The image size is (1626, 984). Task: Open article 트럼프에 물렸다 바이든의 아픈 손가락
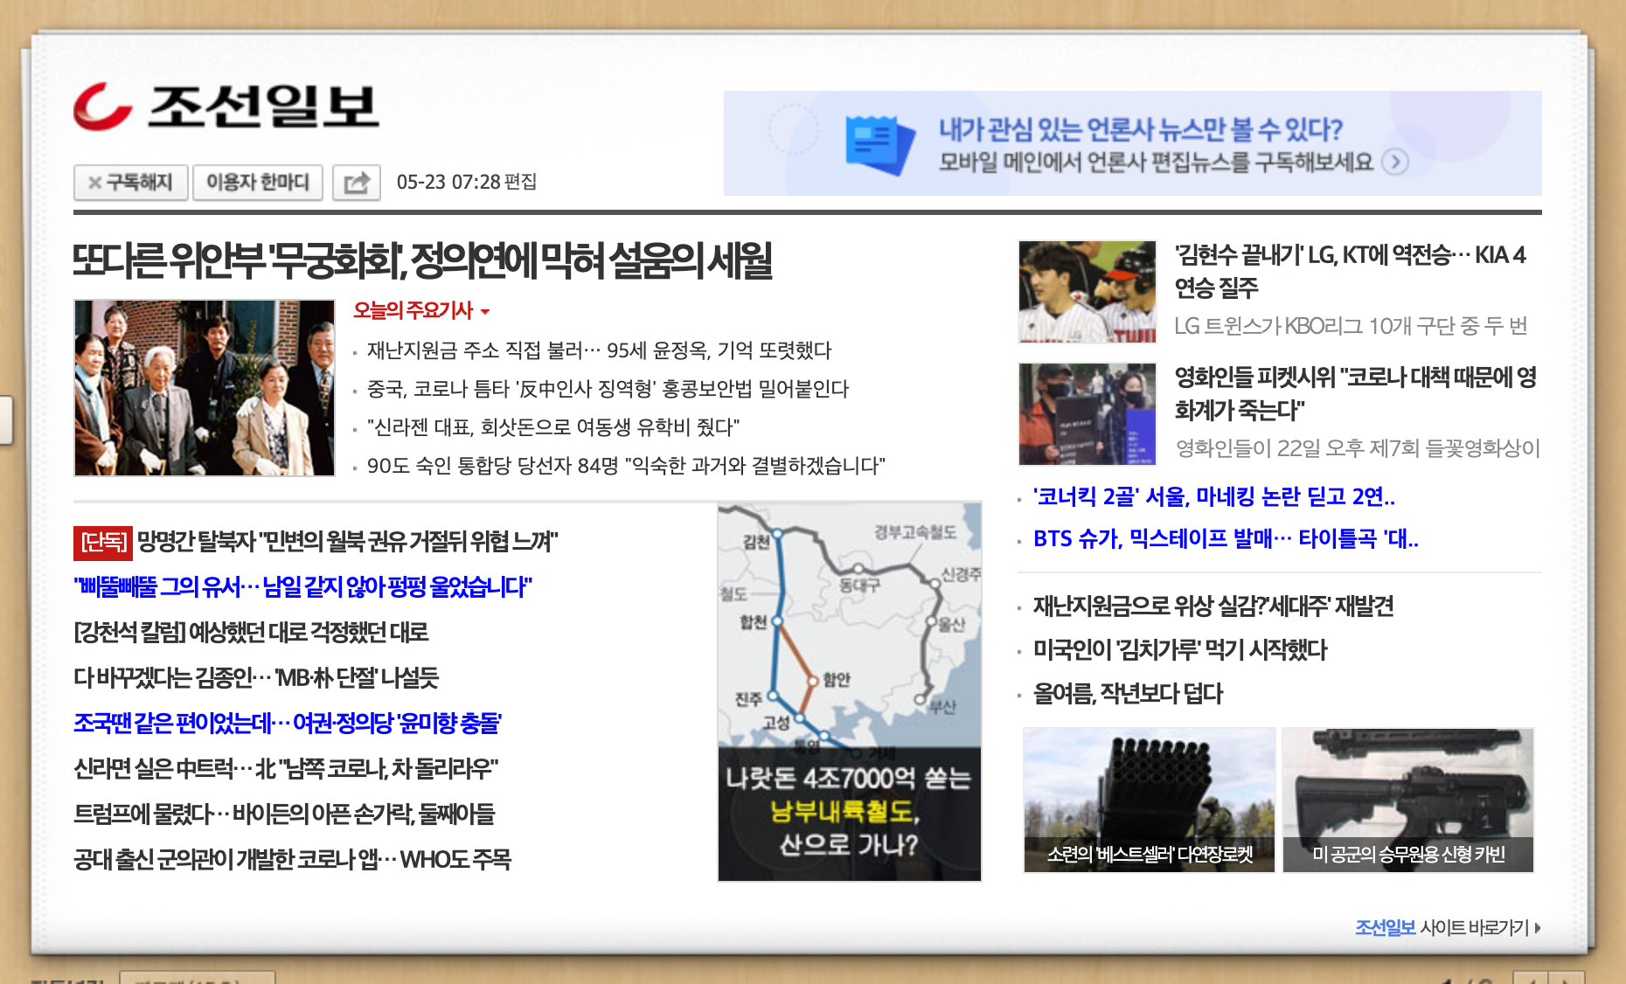(x=284, y=814)
